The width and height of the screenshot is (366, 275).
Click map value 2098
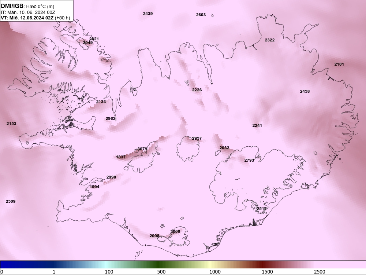click(x=154, y=236)
